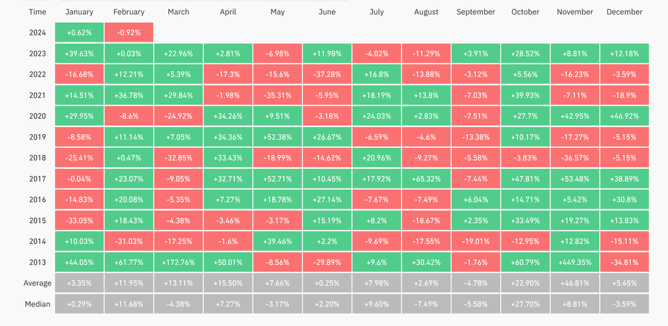Viewport: 668px width, 326px height.
Task: Select the +52.38% May 2019 cell
Action: coord(277,137)
